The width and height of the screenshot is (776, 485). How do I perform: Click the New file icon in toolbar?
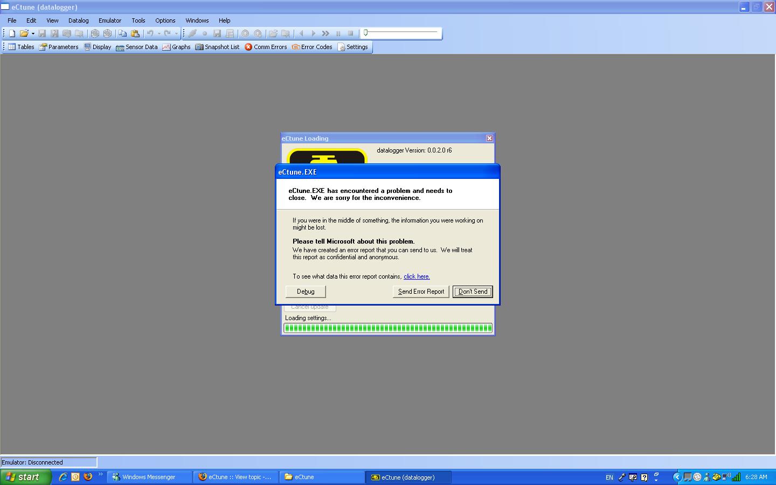[x=12, y=33]
